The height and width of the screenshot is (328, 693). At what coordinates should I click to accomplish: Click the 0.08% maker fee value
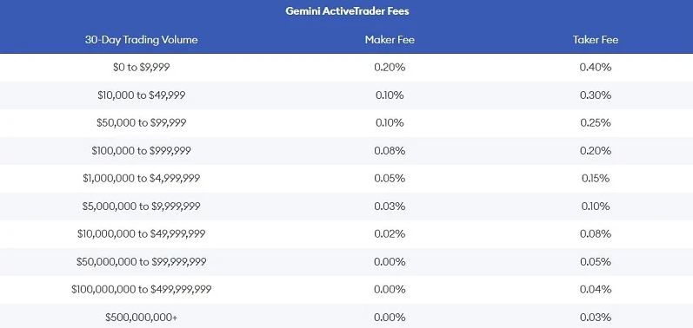click(x=390, y=151)
